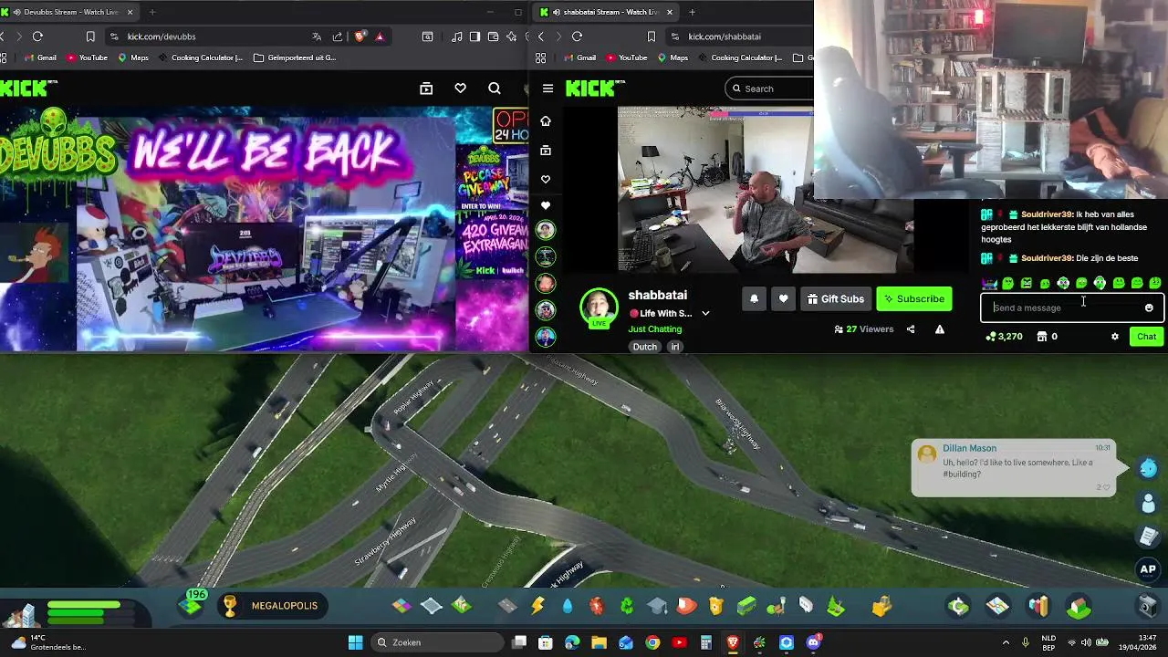Open the zoning tool in game toolbar

tap(401, 606)
